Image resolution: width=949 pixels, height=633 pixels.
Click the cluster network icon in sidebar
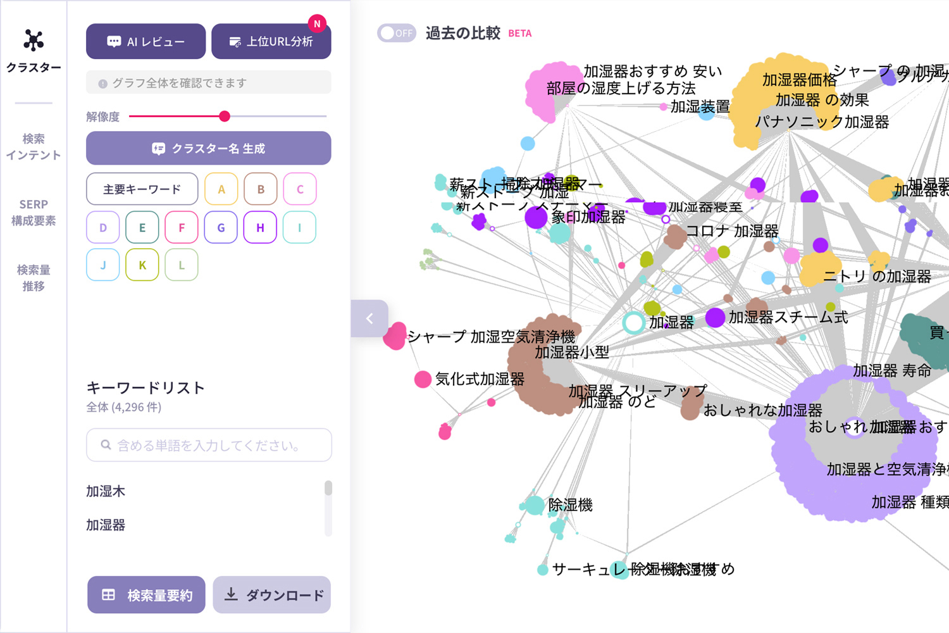pos(34,41)
